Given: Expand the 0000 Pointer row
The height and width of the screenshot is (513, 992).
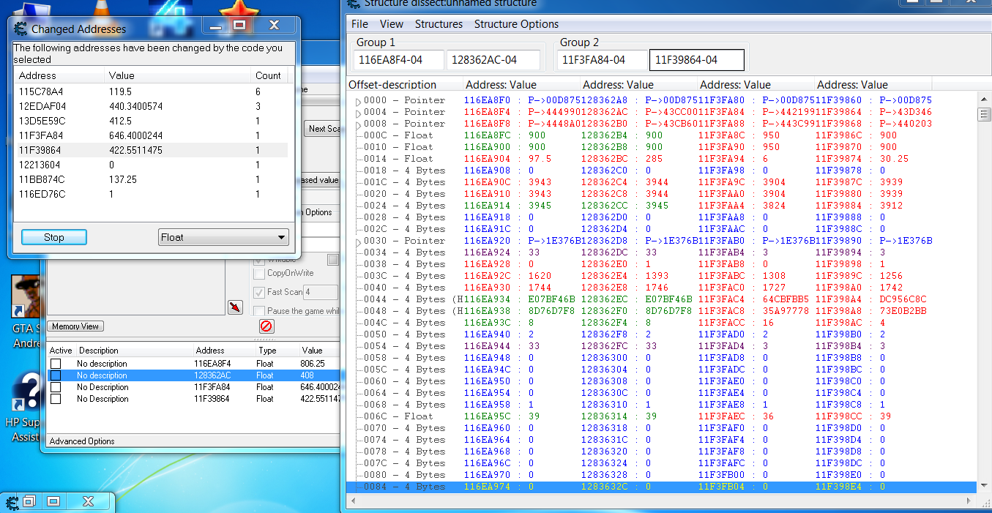Looking at the screenshot, I should point(358,101).
